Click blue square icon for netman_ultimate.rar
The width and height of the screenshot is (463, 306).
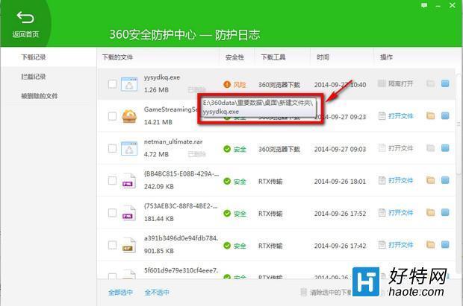[x=445, y=148]
